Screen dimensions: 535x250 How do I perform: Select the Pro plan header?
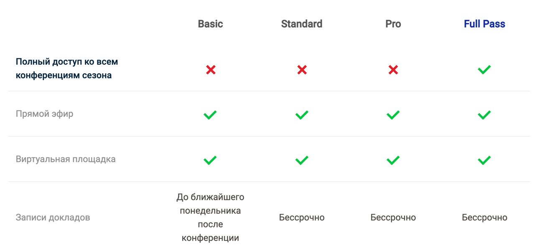[x=393, y=24]
